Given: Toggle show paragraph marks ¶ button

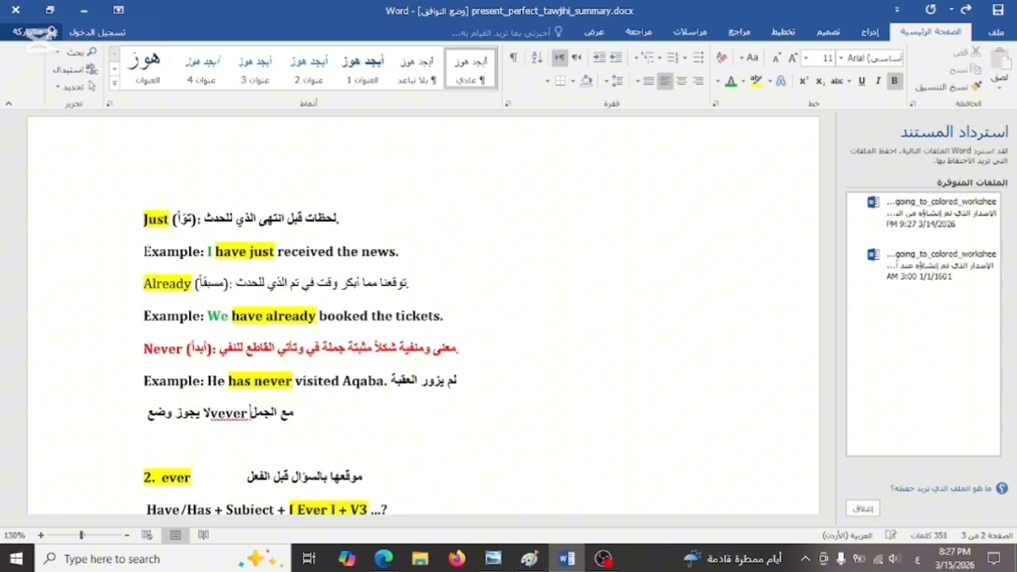Looking at the screenshot, I should coord(513,58).
